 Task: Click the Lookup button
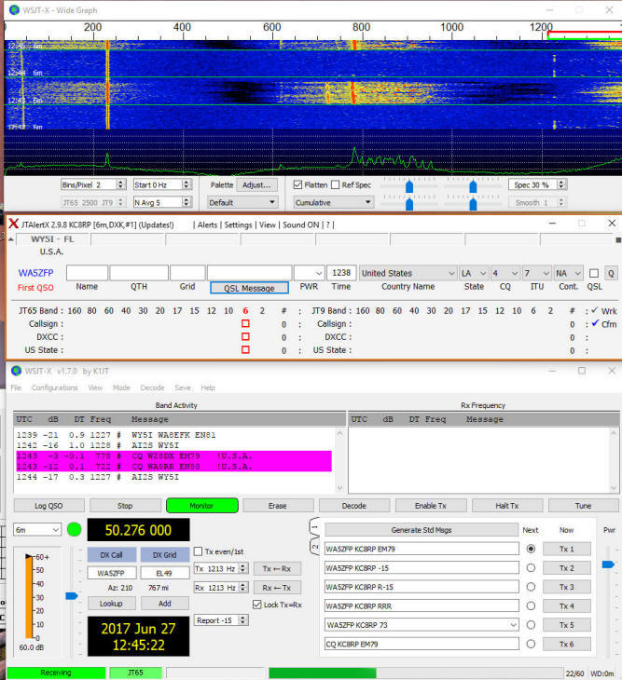[x=111, y=604]
